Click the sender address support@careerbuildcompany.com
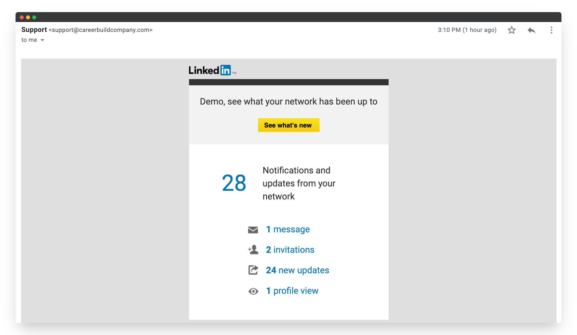577x335 pixels. click(x=101, y=30)
